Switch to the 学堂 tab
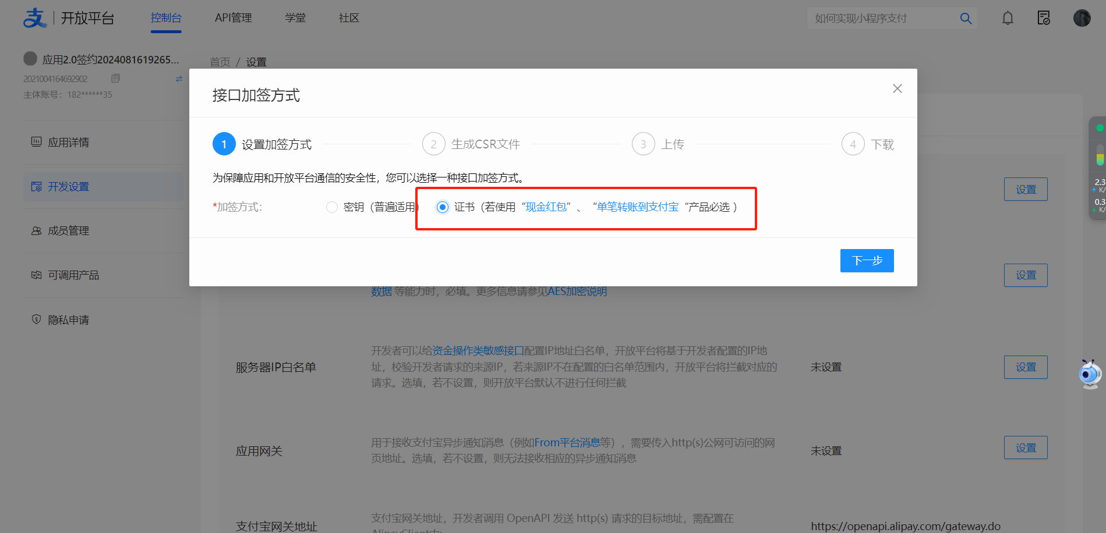The height and width of the screenshot is (533, 1106). tap(295, 18)
